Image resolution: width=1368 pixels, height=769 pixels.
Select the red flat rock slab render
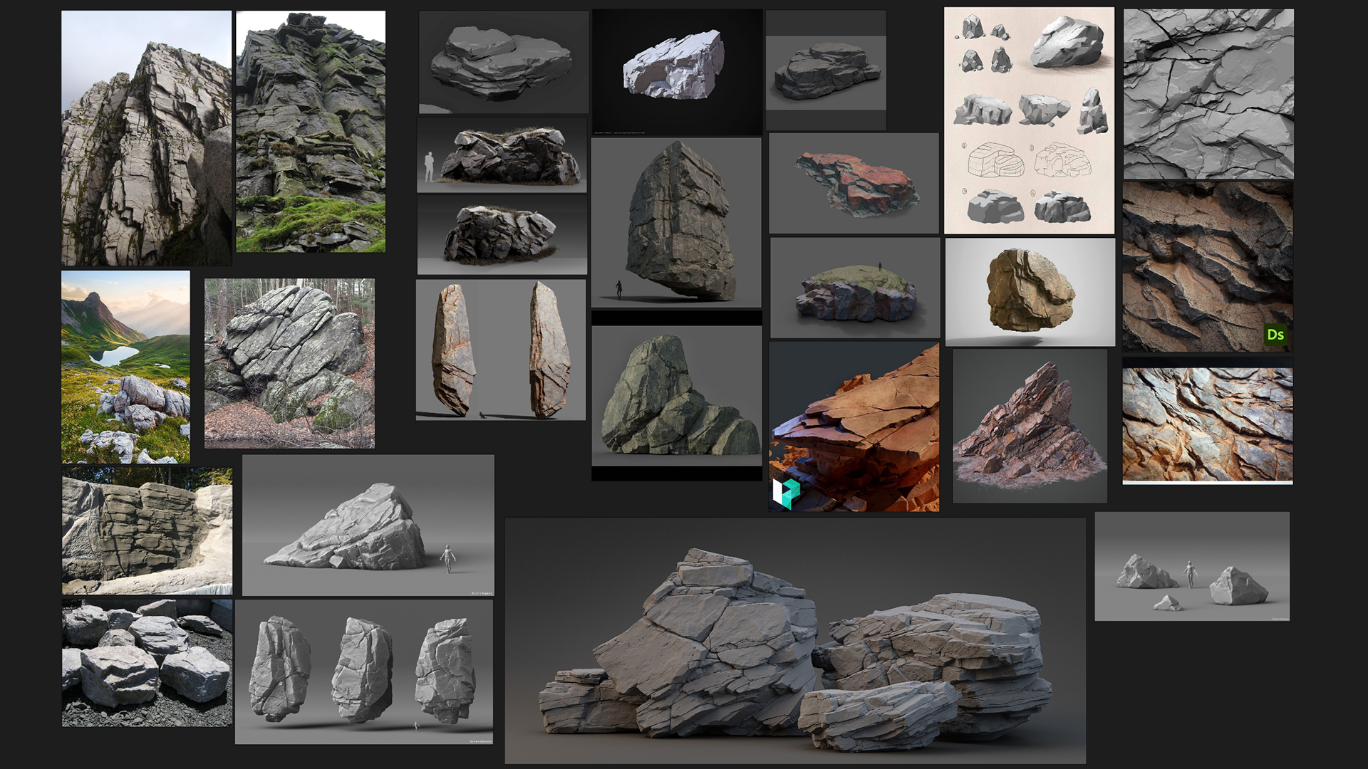(x=854, y=184)
